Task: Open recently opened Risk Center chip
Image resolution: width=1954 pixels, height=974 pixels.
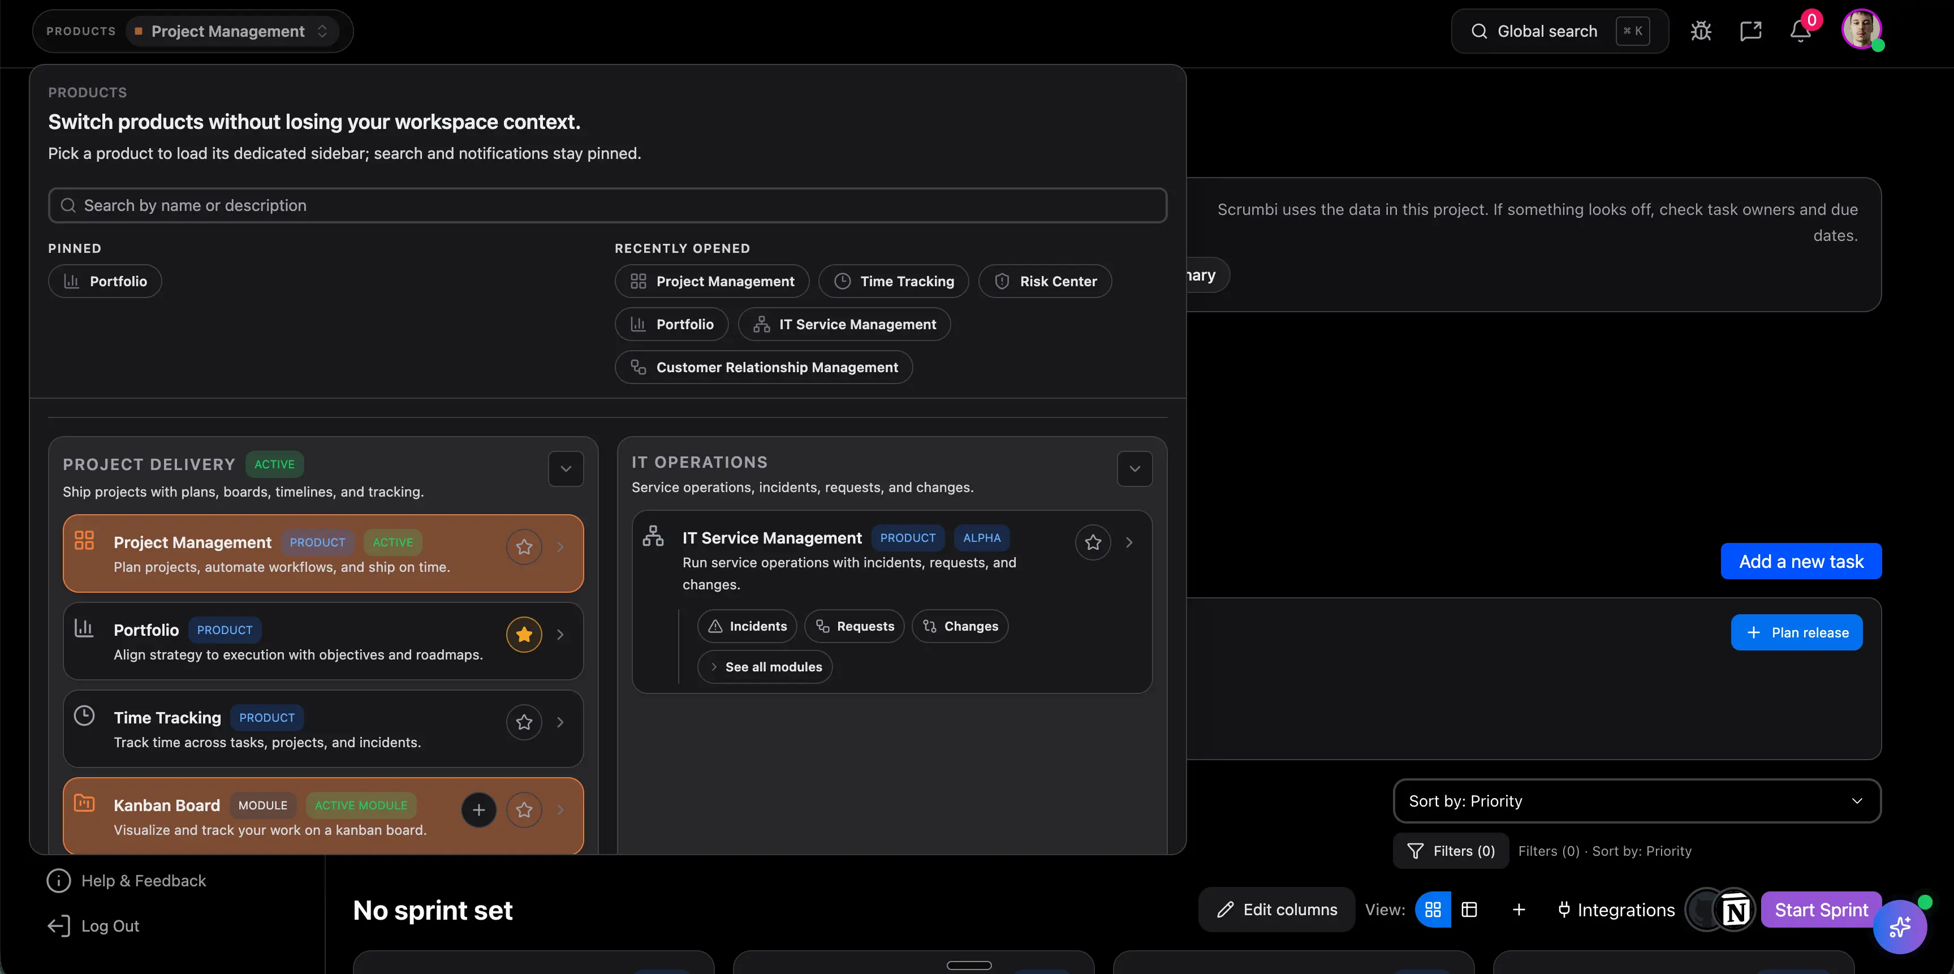Action: click(1045, 282)
